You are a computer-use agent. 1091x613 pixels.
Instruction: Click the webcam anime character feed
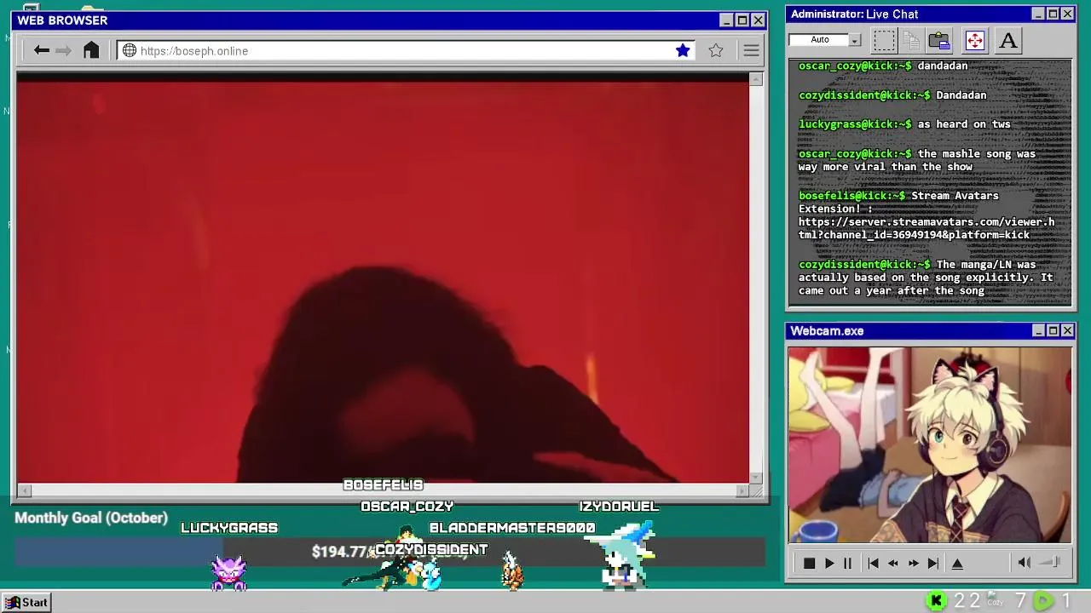click(x=929, y=444)
